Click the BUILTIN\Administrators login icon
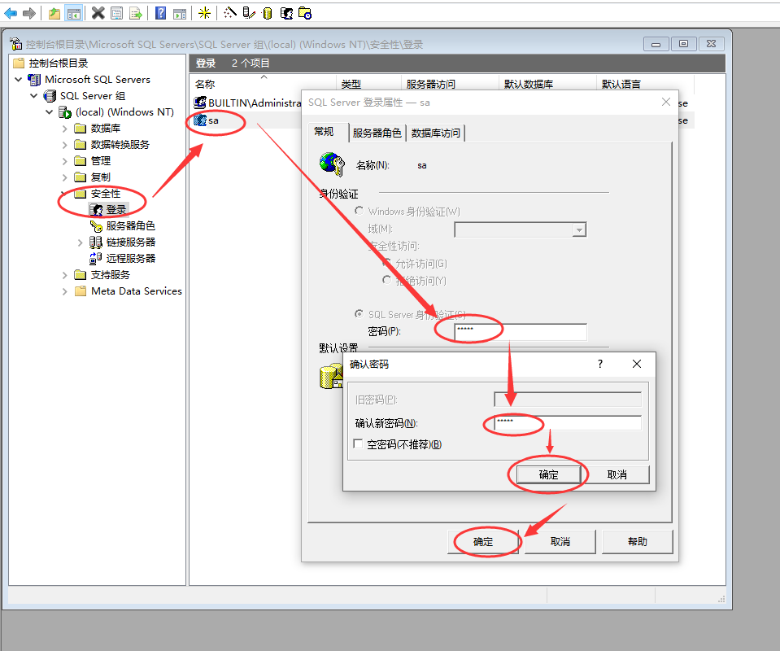The width and height of the screenshot is (780, 651). pos(200,103)
